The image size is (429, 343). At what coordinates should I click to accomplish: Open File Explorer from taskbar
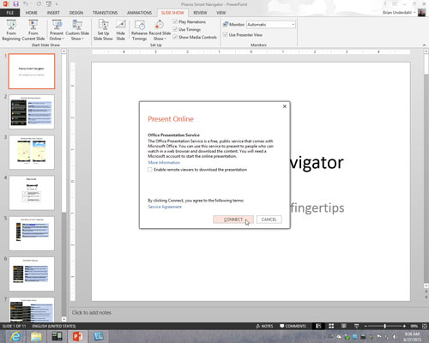36,336
